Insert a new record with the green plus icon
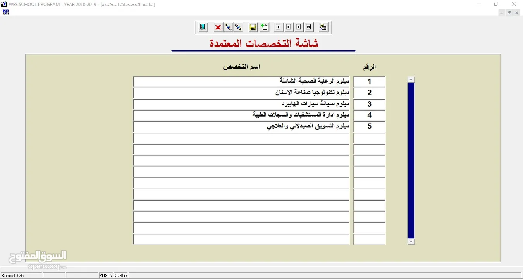523x279 pixels. (x=264, y=27)
